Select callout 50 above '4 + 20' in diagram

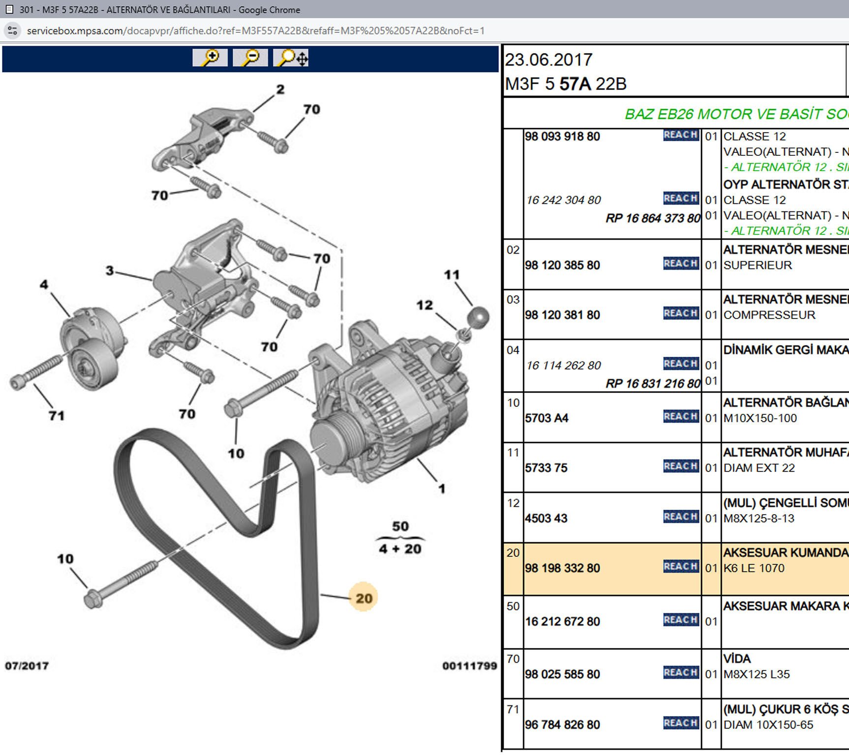click(x=400, y=526)
